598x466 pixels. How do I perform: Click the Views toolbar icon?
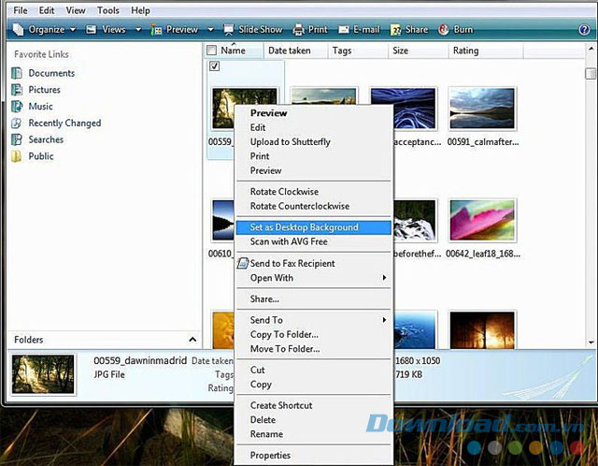click(x=92, y=29)
